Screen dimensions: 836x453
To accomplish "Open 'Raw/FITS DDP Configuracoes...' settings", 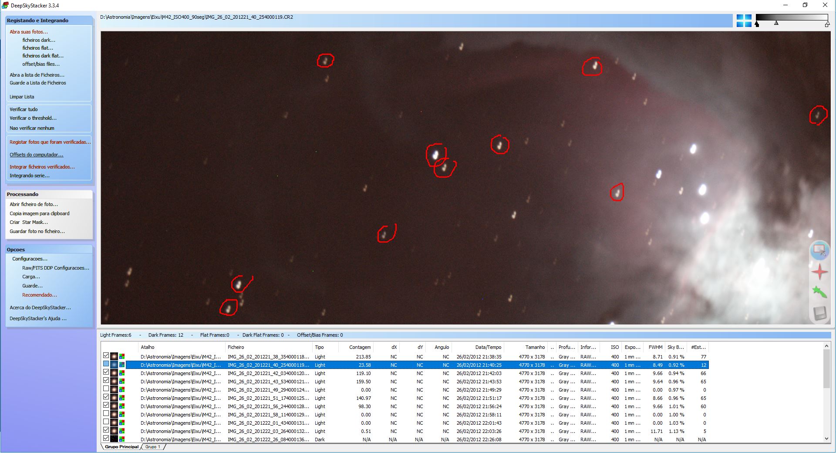I will pos(55,268).
